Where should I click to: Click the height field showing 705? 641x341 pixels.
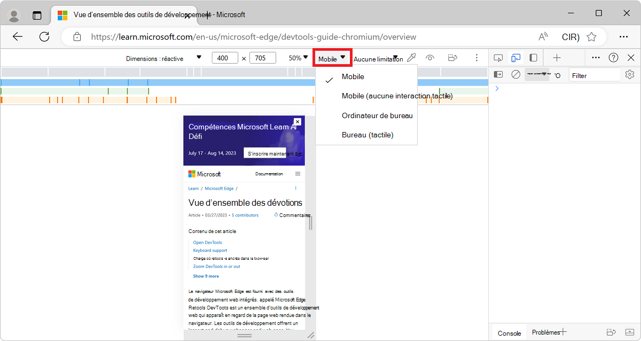click(262, 58)
